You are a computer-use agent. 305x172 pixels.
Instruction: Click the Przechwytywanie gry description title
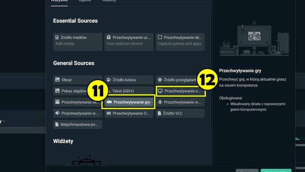coord(240,70)
